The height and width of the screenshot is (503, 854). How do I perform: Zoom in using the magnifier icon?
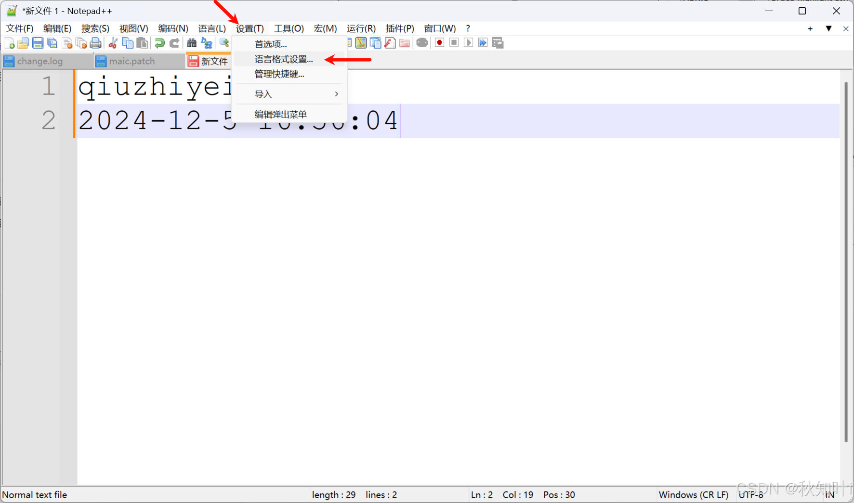coord(224,43)
